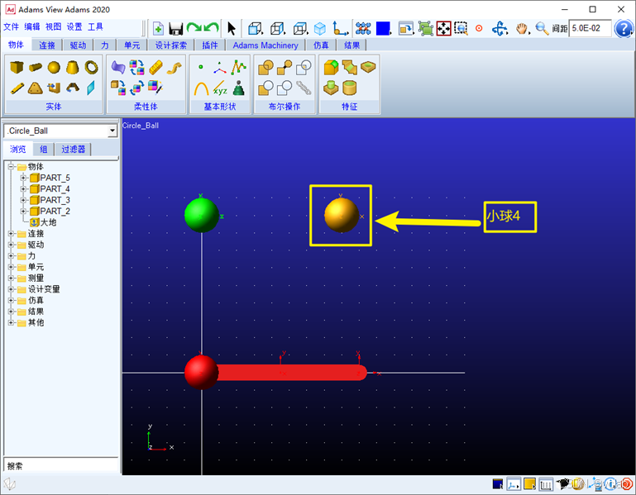Select the Sphere solid tool
The width and height of the screenshot is (636, 495).
54,67
